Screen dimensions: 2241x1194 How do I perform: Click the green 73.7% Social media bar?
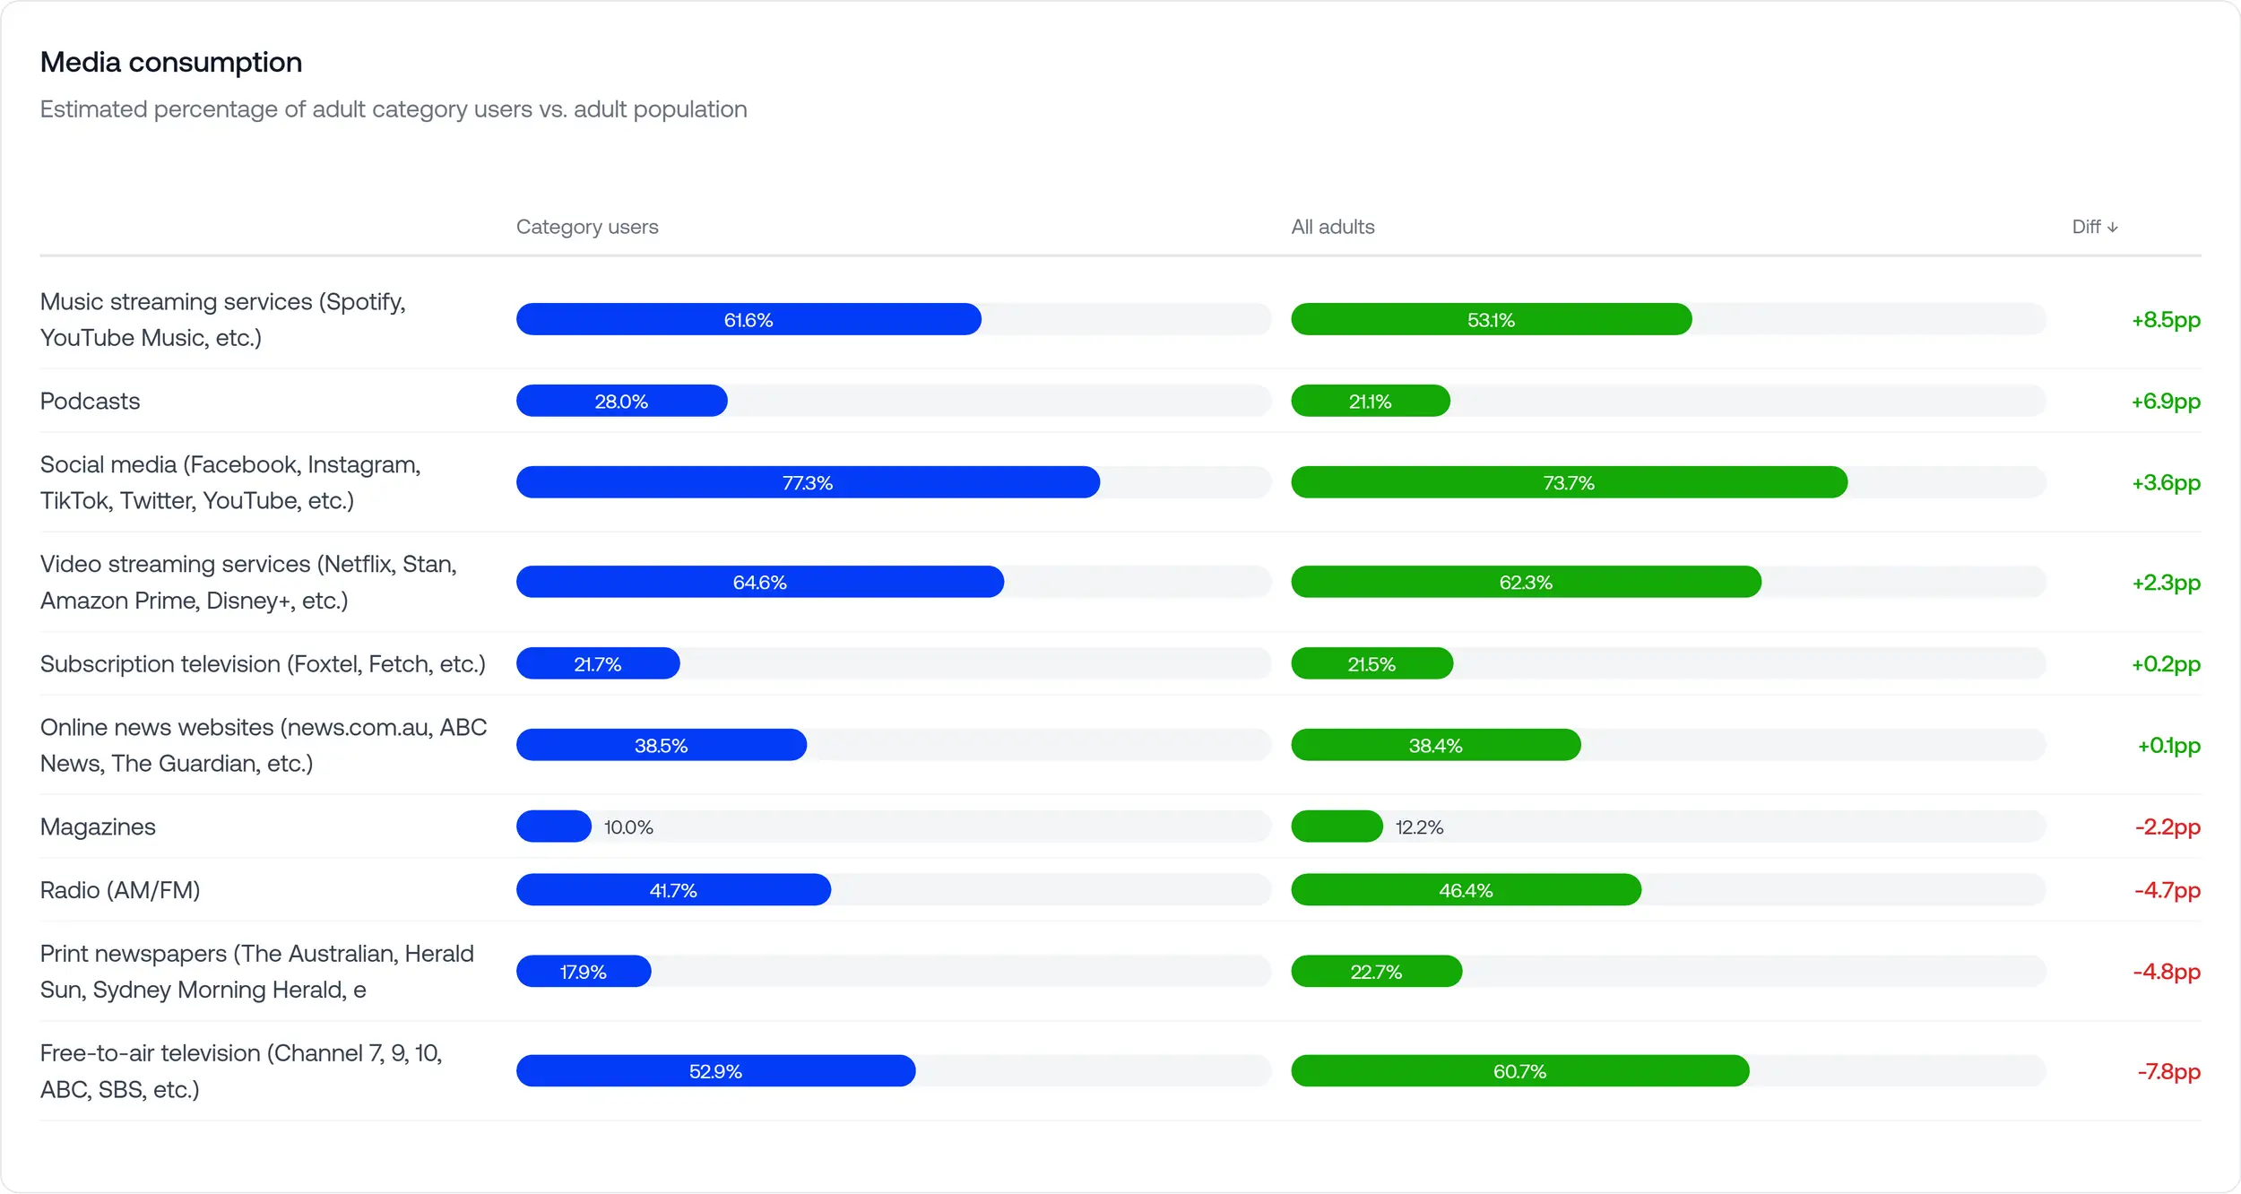click(1569, 483)
